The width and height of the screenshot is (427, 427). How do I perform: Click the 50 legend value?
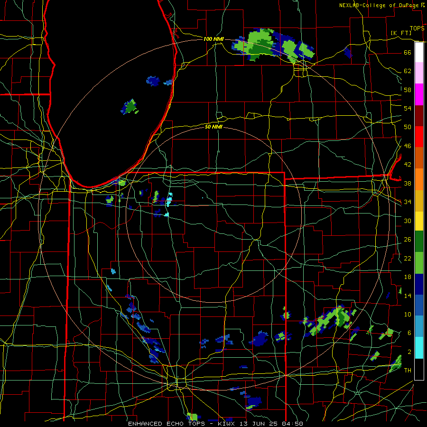click(408, 127)
